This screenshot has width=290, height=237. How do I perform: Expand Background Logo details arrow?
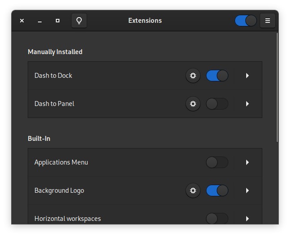247,190
